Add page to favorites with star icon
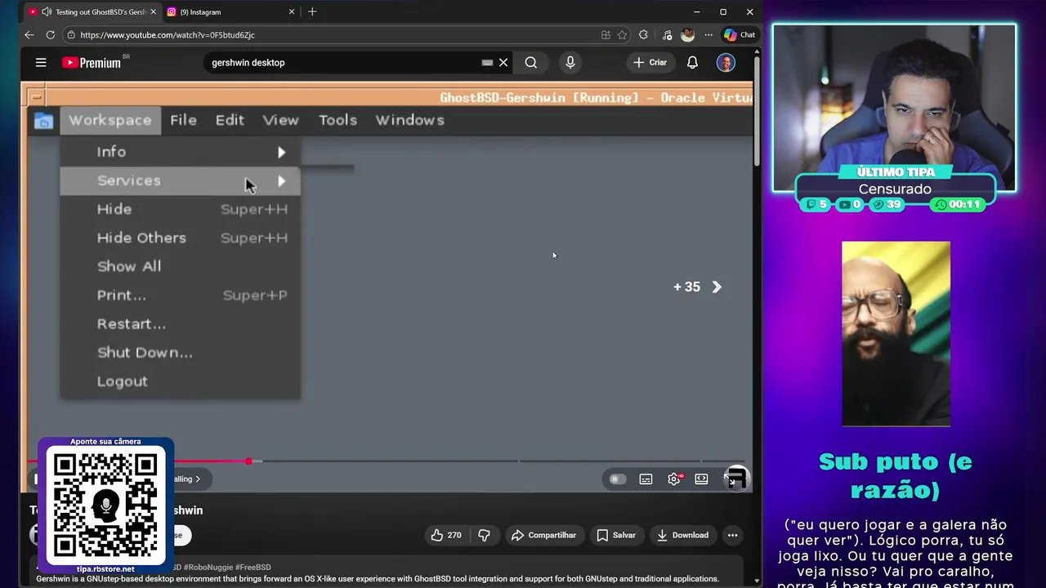The height and width of the screenshot is (588, 1046). coord(622,35)
